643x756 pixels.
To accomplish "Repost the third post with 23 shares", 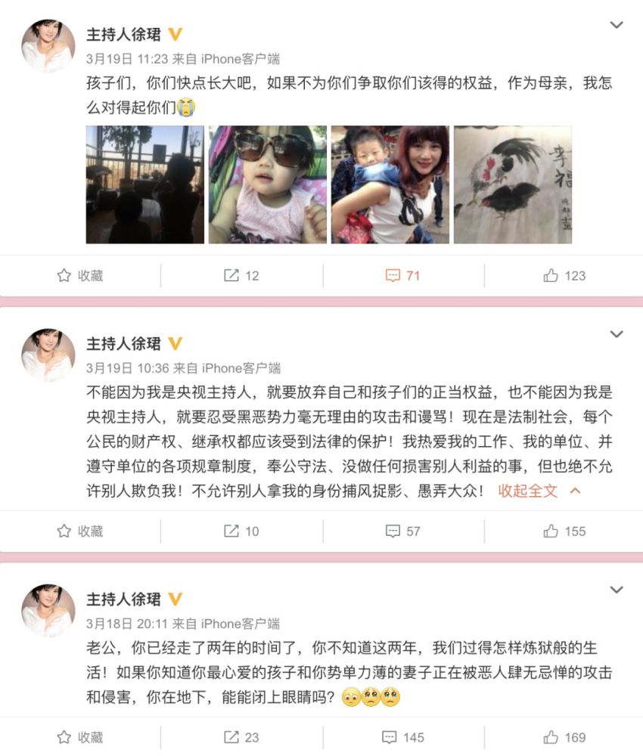I will click(x=241, y=738).
